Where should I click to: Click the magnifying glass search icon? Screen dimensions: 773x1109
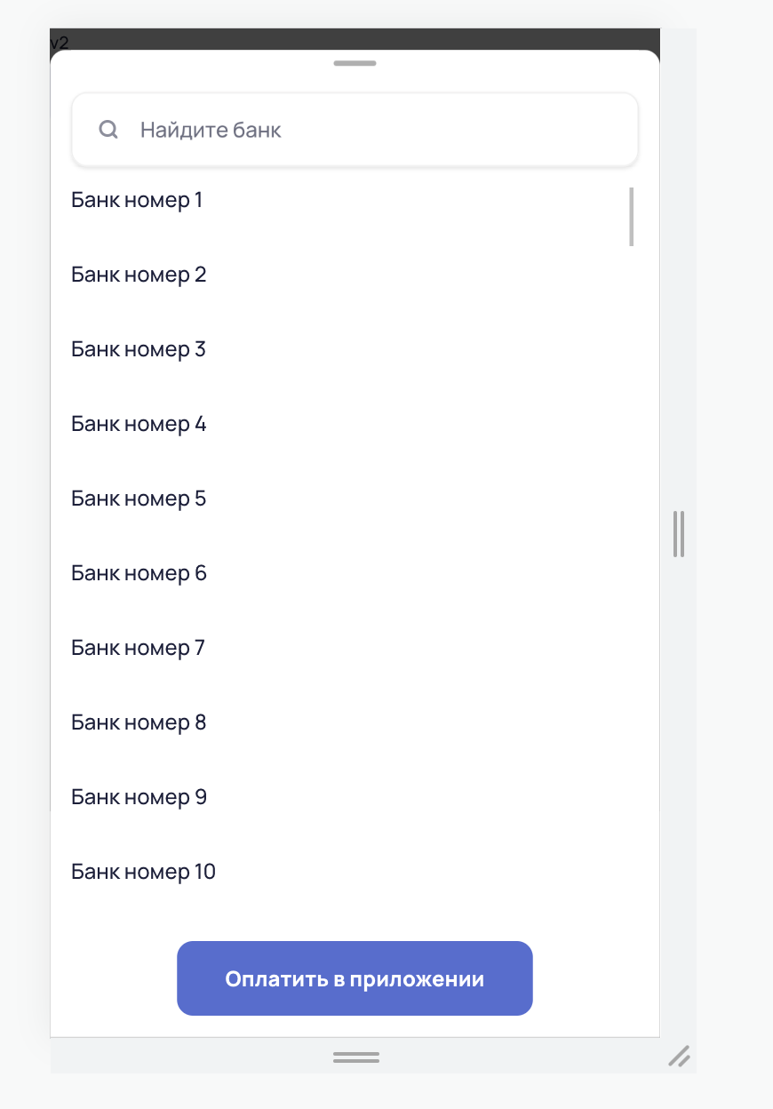[x=108, y=130]
